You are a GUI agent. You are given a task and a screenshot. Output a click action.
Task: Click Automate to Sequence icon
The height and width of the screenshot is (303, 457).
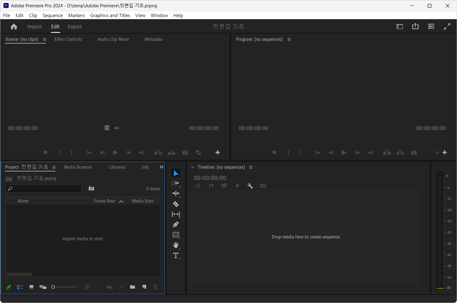[x=110, y=287]
